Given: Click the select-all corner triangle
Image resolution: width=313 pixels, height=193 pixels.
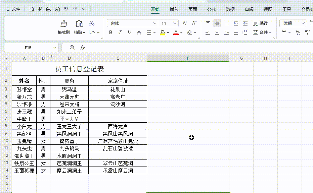Looking at the screenshot, I should 6,58.
